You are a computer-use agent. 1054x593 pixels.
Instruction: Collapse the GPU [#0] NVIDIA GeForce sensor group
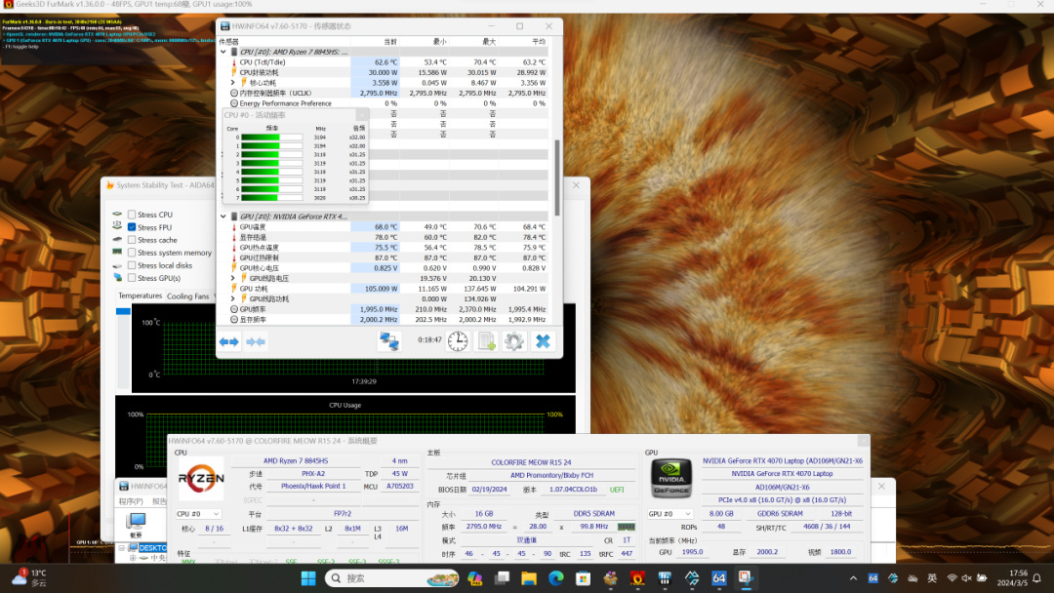tap(223, 217)
